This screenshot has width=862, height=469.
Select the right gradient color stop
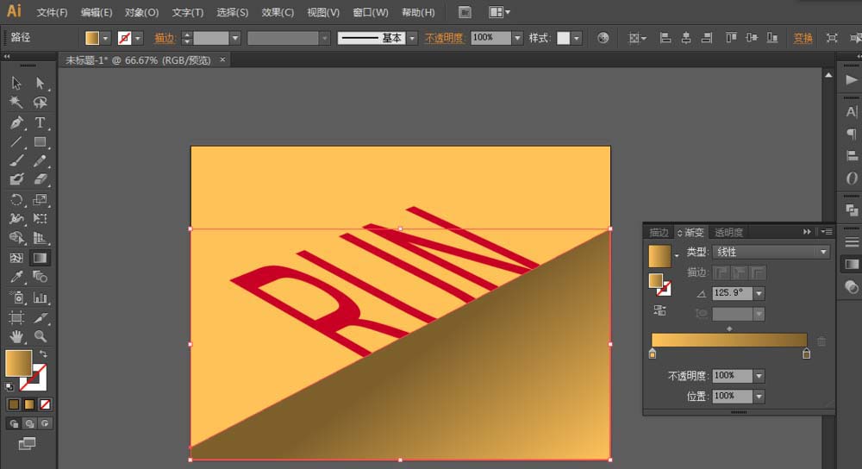click(806, 353)
